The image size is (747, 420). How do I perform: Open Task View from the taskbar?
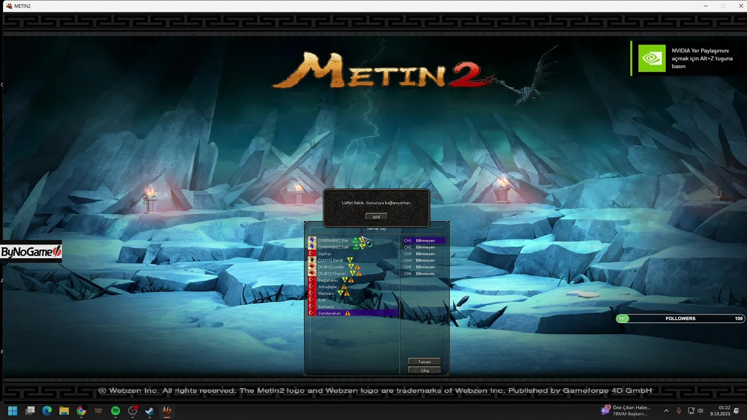(x=30, y=411)
